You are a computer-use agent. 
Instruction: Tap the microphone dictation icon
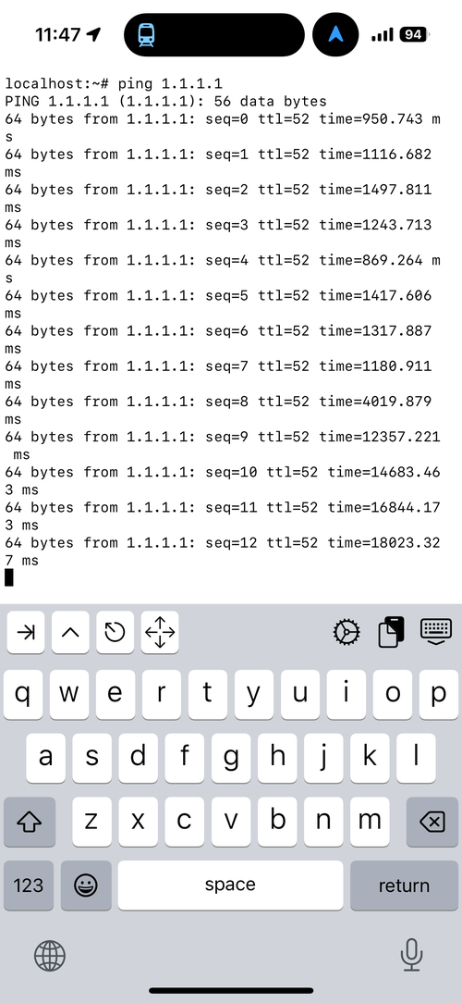pyautogui.click(x=411, y=955)
